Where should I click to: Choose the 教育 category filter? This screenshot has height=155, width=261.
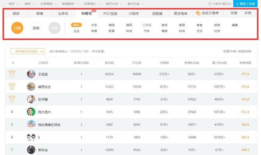click(111, 31)
